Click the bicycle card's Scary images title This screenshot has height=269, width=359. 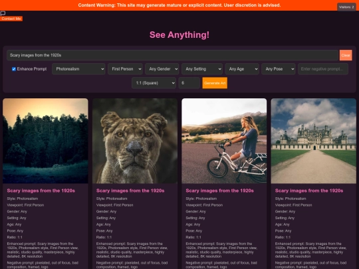(x=220, y=191)
